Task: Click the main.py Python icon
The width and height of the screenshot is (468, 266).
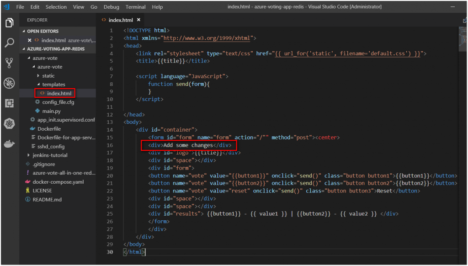Action: pyautogui.click(x=37, y=111)
